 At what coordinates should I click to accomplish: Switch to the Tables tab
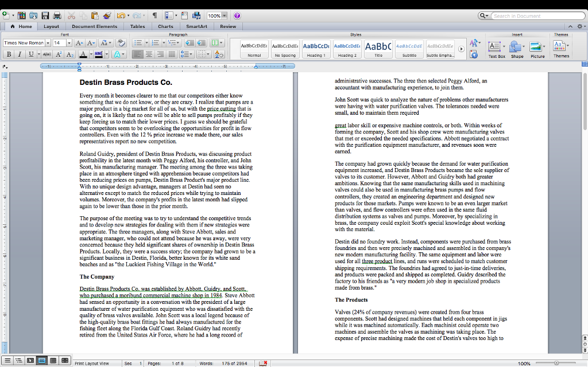tap(138, 26)
